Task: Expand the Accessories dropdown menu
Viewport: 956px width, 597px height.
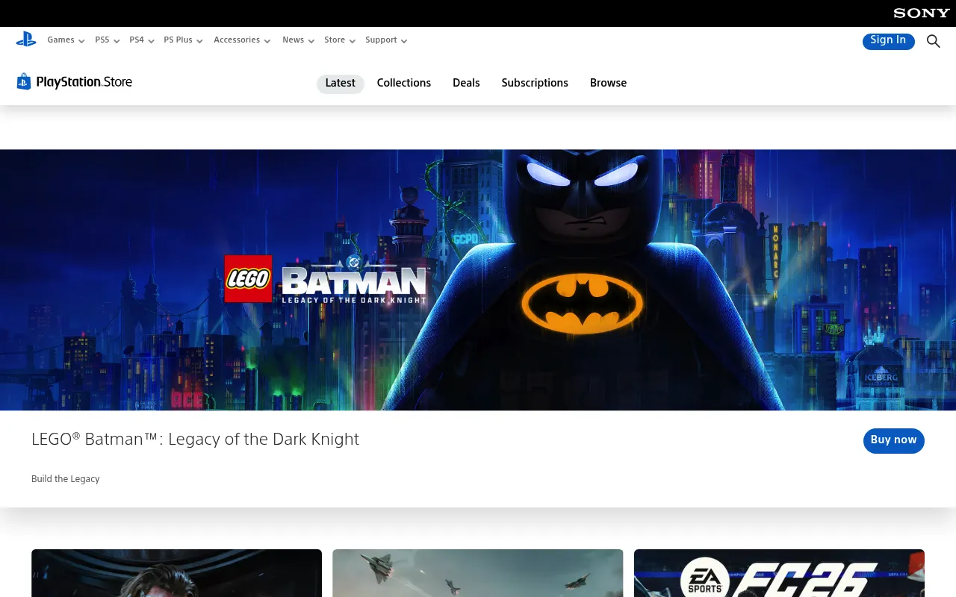Action: click(242, 40)
